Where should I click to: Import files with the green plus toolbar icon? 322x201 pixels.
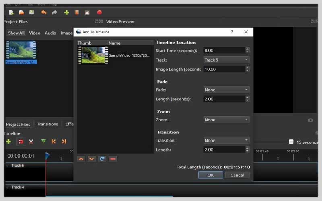tap(66, 13)
